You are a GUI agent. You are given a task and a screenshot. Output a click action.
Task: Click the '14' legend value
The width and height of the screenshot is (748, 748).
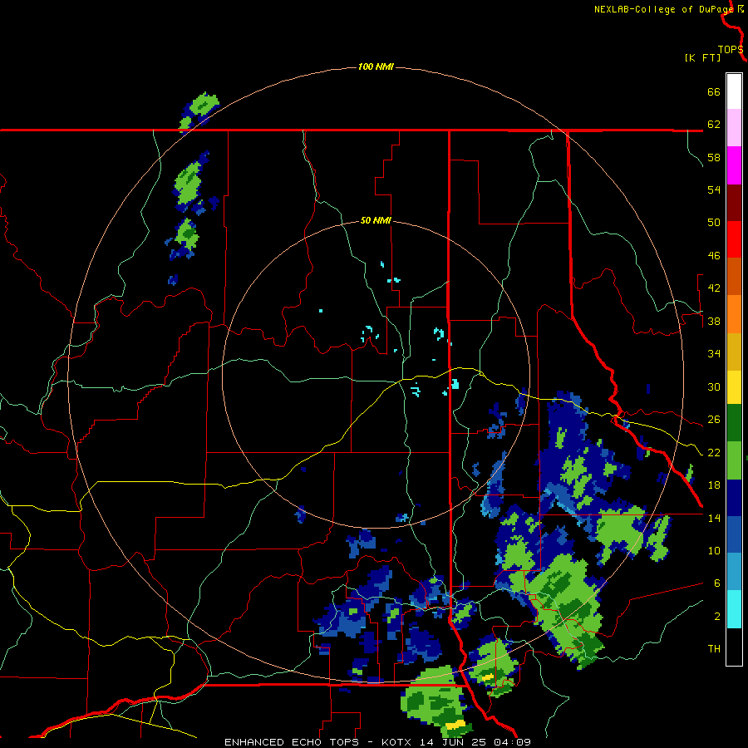(714, 518)
